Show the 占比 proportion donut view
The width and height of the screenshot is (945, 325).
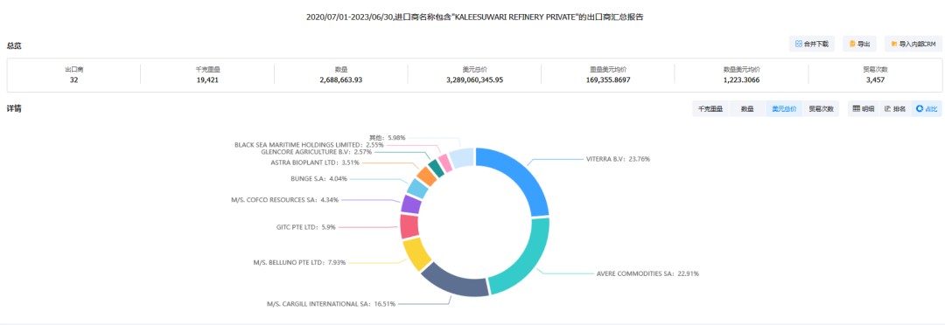(x=927, y=109)
